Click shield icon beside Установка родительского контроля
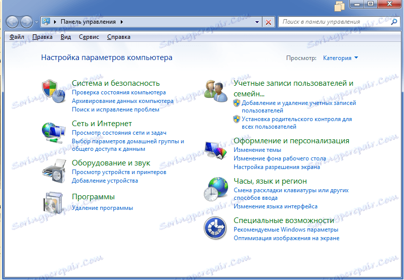 (x=237, y=119)
